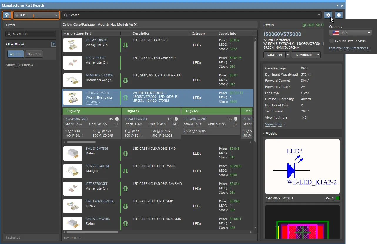
Task: Collapse the Models section
Action: [x=264, y=134]
